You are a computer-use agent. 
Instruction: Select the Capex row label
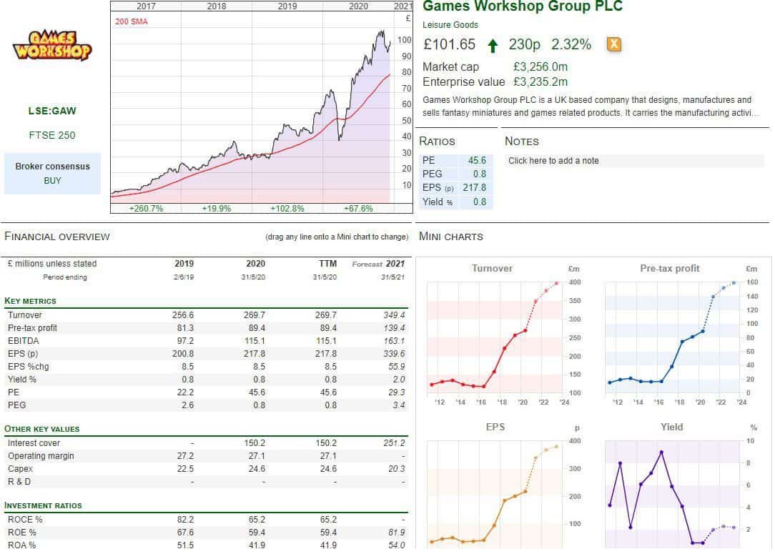(20, 468)
